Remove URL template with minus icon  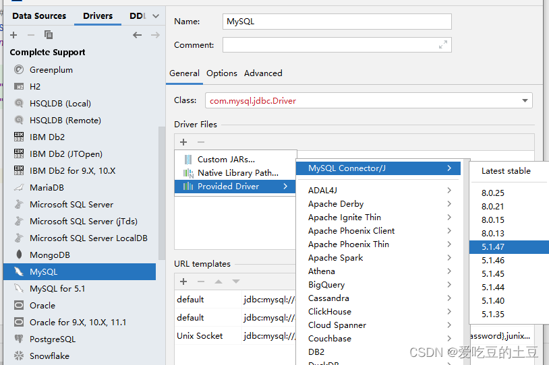pos(200,281)
